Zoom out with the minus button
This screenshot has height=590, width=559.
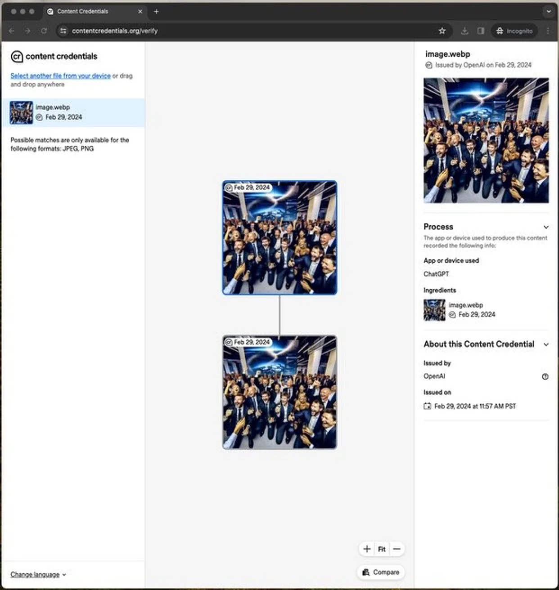coord(397,549)
